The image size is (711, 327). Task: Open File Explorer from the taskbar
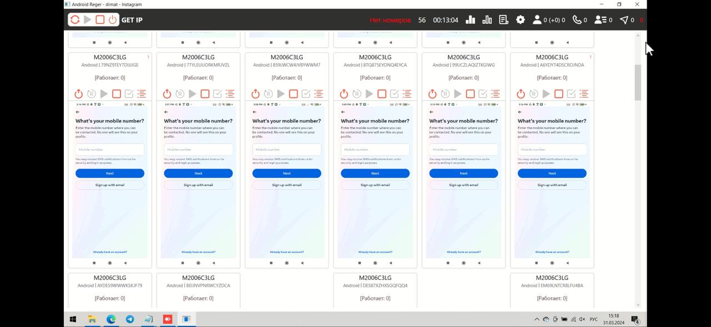click(92, 319)
